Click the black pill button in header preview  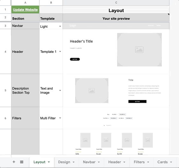(75, 59)
